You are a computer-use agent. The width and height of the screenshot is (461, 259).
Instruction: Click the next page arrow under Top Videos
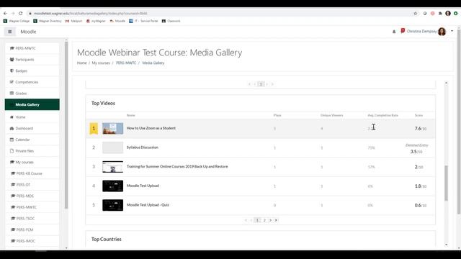pyautogui.click(x=270, y=220)
